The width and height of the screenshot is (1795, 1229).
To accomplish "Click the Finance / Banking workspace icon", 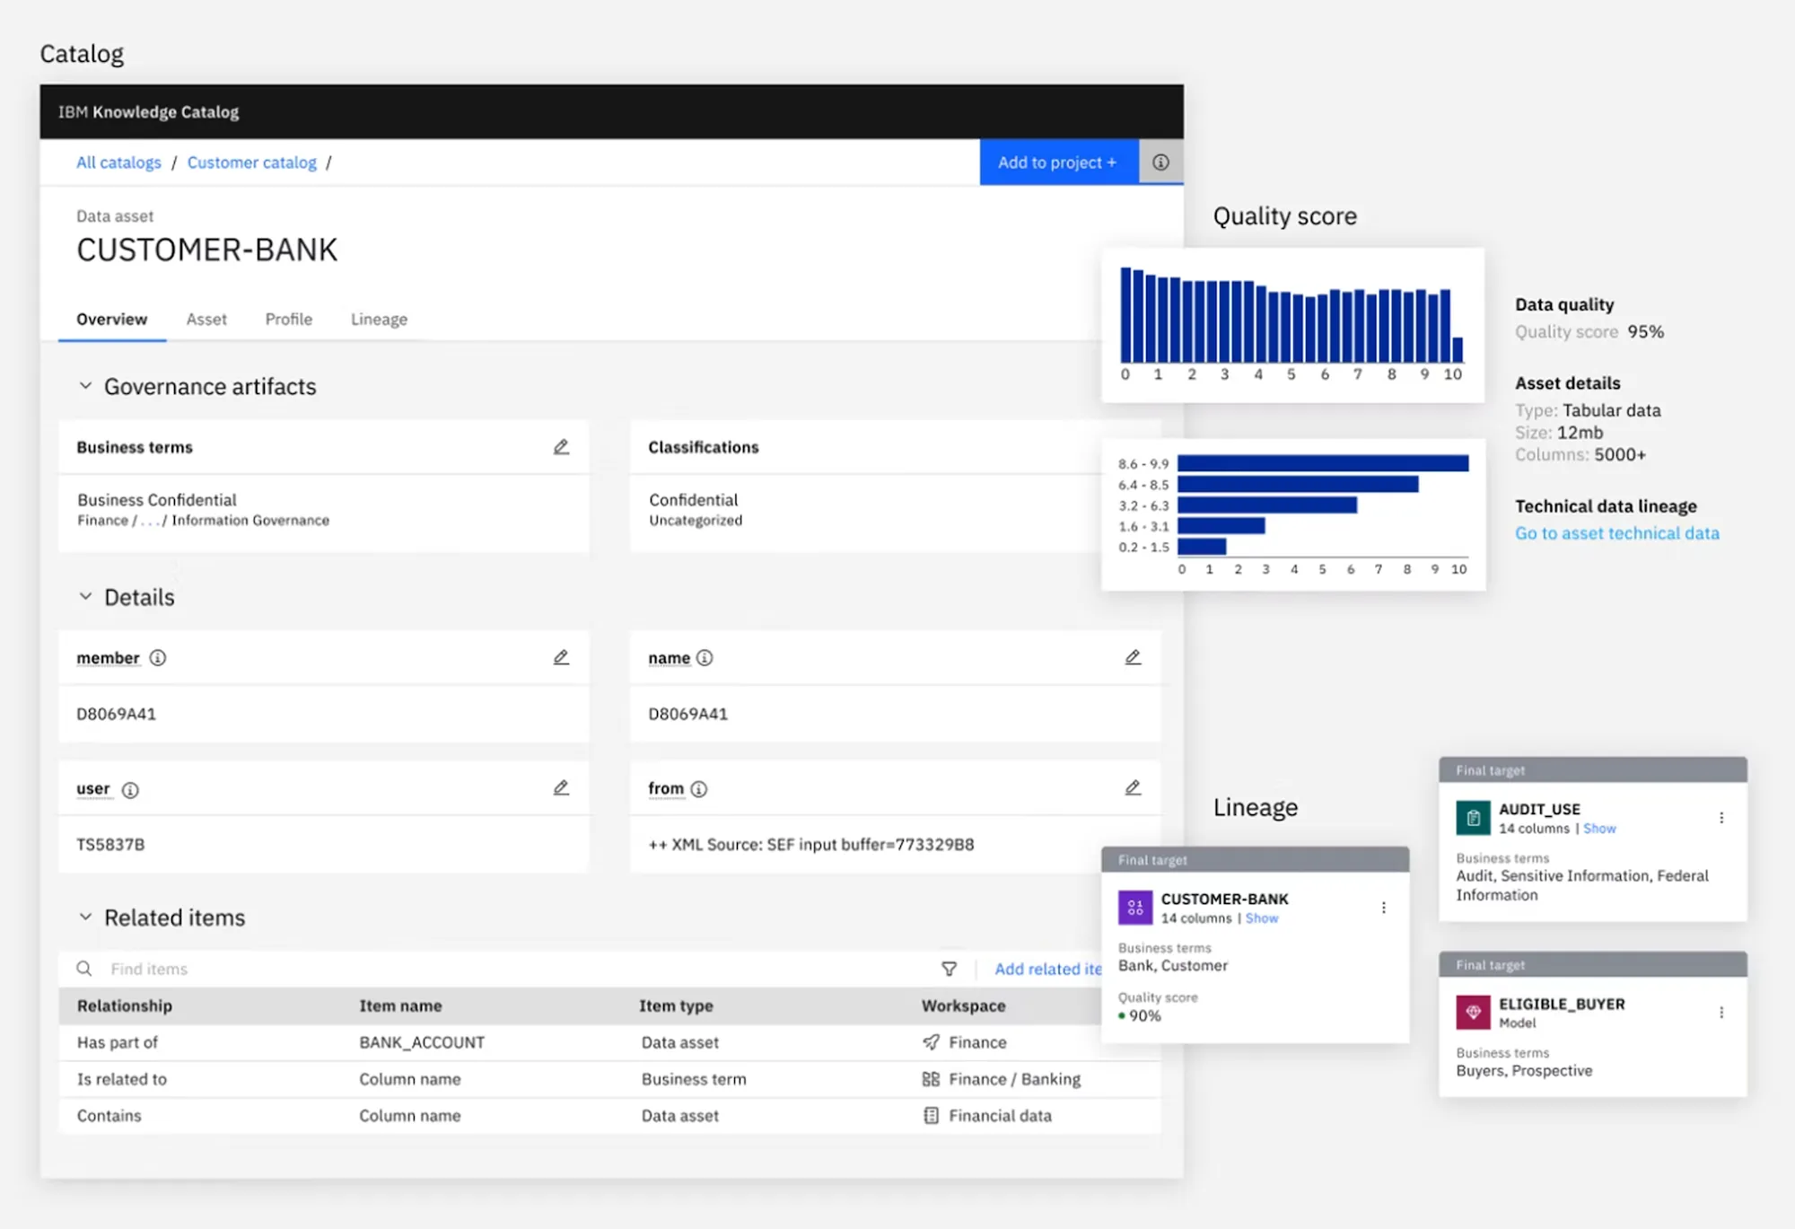I will [x=931, y=1079].
